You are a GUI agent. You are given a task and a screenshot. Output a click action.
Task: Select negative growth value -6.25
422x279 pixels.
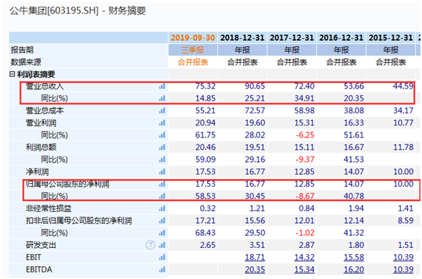click(305, 135)
